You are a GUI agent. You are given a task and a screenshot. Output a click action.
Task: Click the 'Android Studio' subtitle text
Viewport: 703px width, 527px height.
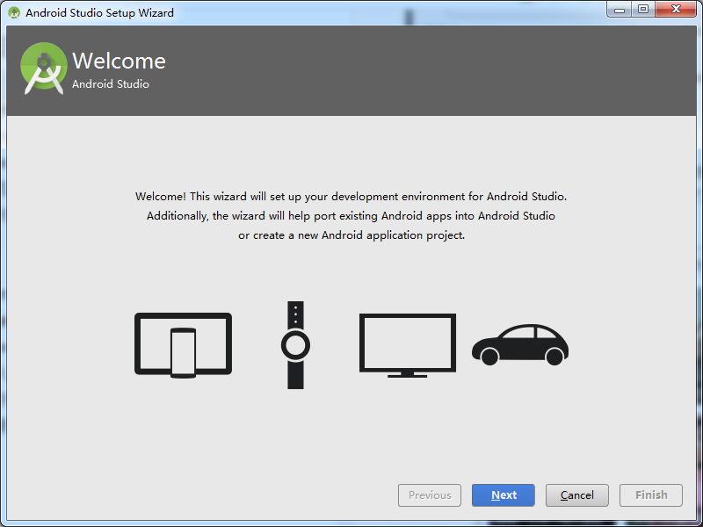pyautogui.click(x=111, y=84)
